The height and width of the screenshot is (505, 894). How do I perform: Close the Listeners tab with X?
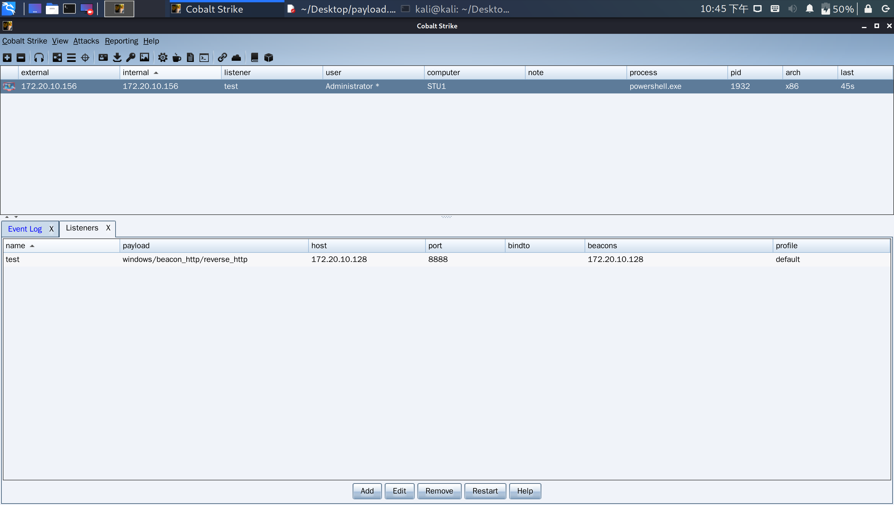click(x=108, y=228)
